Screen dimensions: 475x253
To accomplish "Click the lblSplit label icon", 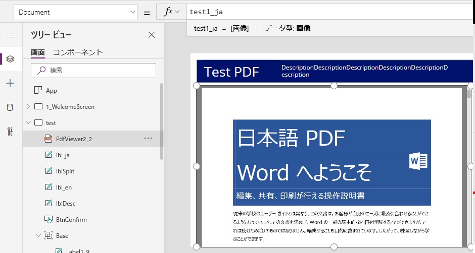I will click(x=49, y=171).
